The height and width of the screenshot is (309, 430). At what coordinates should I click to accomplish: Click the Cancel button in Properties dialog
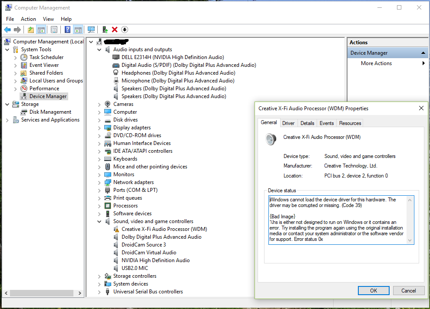409,291
